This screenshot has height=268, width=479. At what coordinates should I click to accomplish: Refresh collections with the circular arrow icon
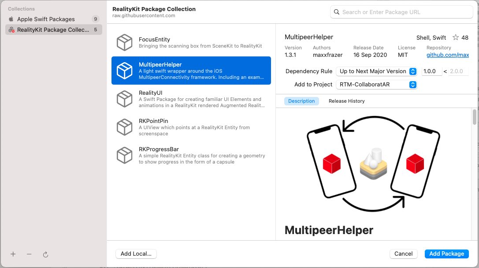click(x=45, y=254)
